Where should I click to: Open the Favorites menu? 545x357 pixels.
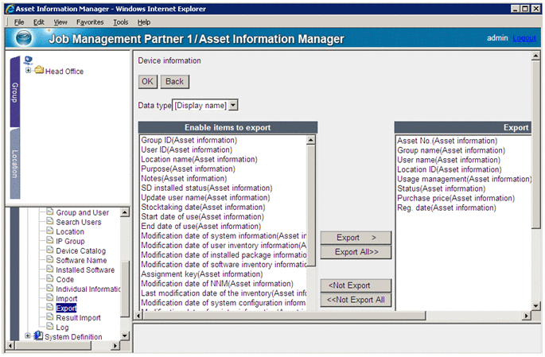pos(90,22)
